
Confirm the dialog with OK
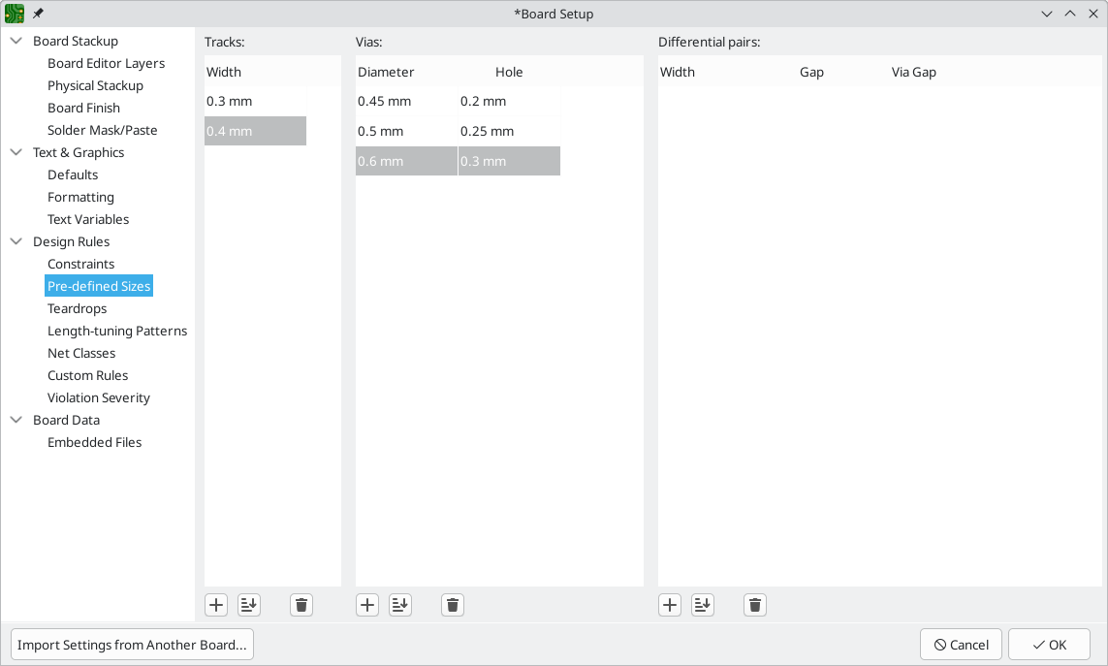[1049, 645]
